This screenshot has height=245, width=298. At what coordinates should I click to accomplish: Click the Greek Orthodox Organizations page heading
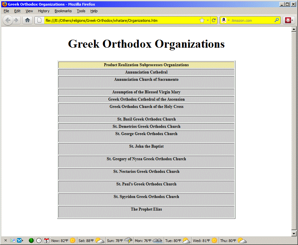[146, 44]
